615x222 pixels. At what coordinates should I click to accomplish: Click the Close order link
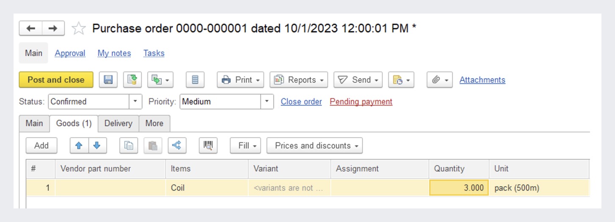[x=301, y=102]
